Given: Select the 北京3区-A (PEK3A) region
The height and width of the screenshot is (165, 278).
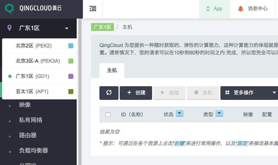Looking at the screenshot, I should 38,61.
